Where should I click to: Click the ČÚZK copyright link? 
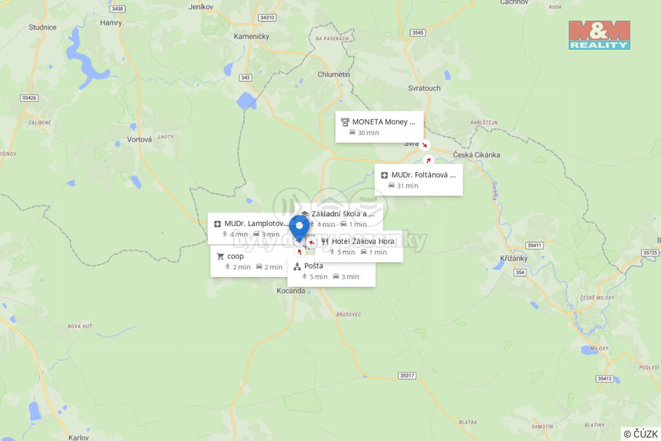click(x=641, y=434)
